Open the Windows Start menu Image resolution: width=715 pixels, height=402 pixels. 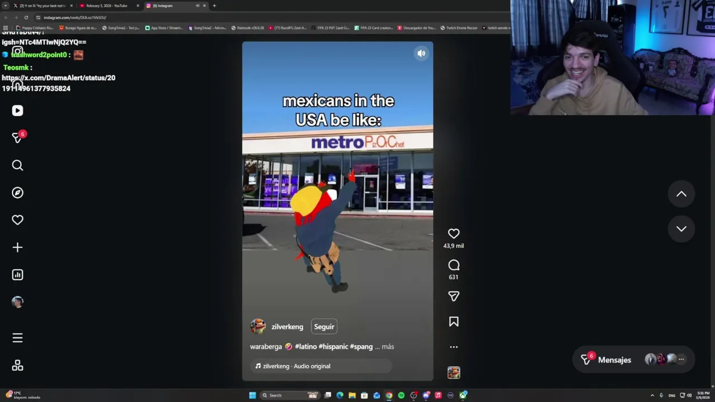pyautogui.click(x=252, y=395)
